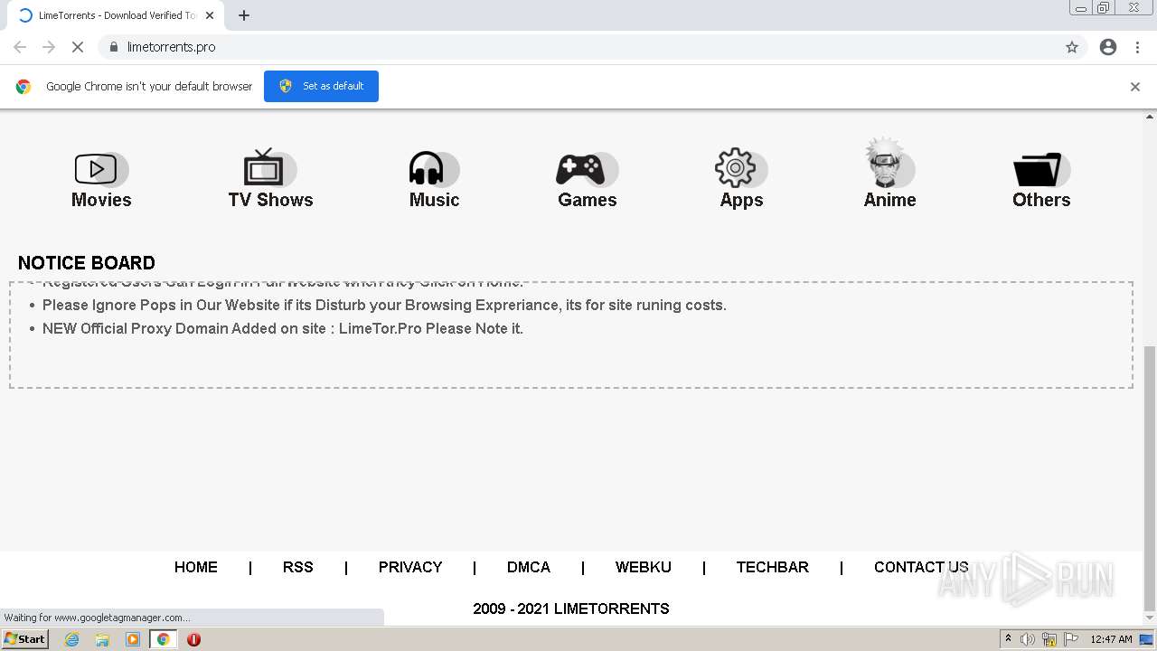Dismiss the default browser notification bar

[x=1134, y=87]
